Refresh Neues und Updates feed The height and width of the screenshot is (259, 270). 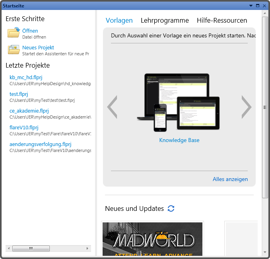pyautogui.click(x=171, y=208)
